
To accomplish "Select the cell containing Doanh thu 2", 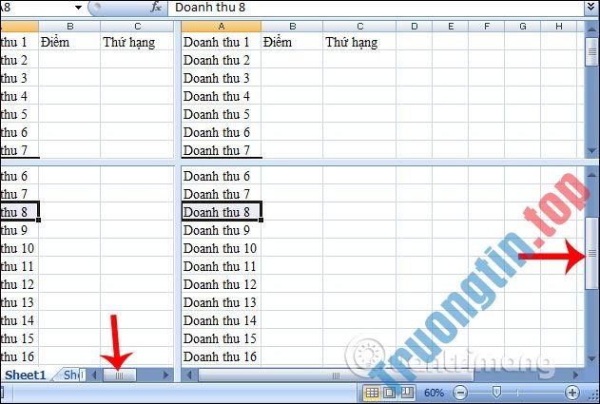I will 222,60.
